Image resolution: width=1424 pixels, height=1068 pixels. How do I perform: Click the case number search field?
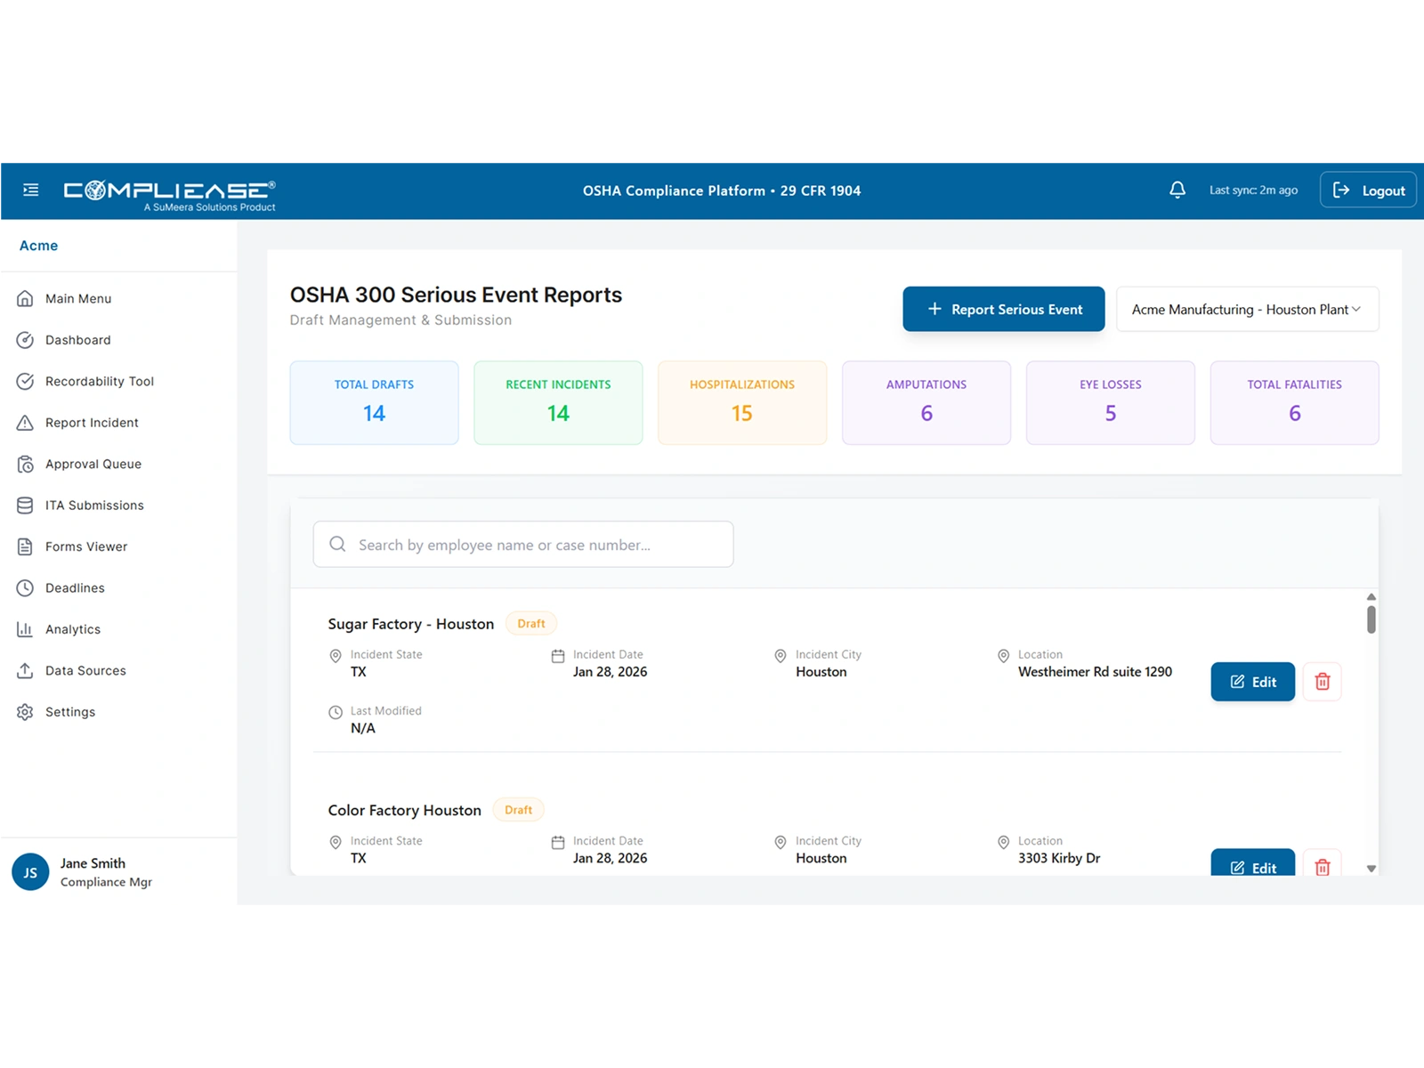coord(522,544)
